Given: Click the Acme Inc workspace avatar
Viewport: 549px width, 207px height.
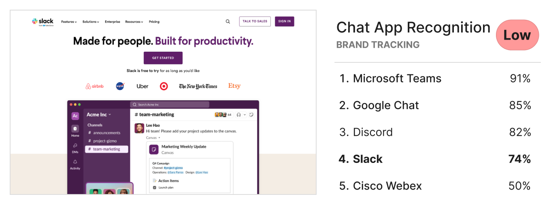Looking at the screenshot, I should point(75,116).
